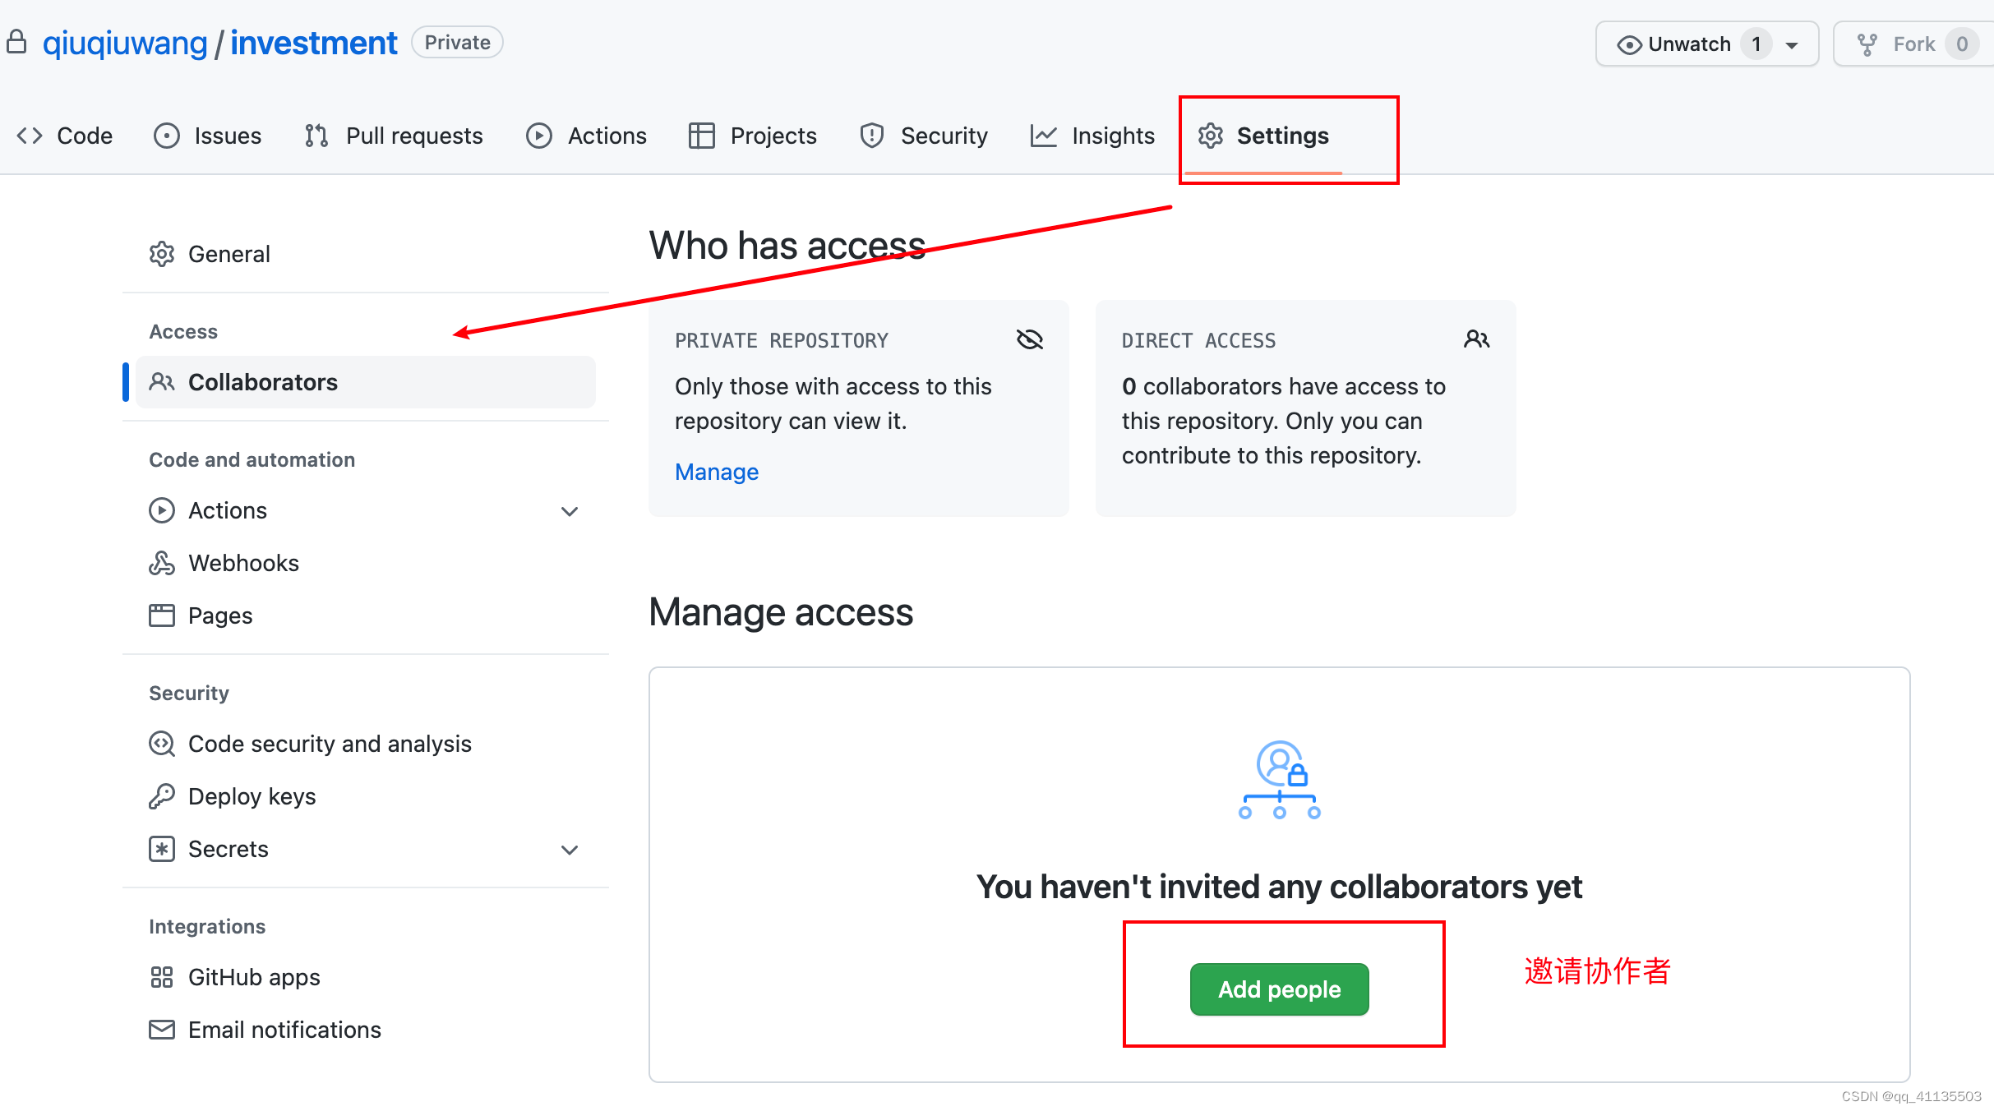The width and height of the screenshot is (1994, 1111).
Task: Open Code security and analysis
Action: pyautogui.click(x=366, y=744)
